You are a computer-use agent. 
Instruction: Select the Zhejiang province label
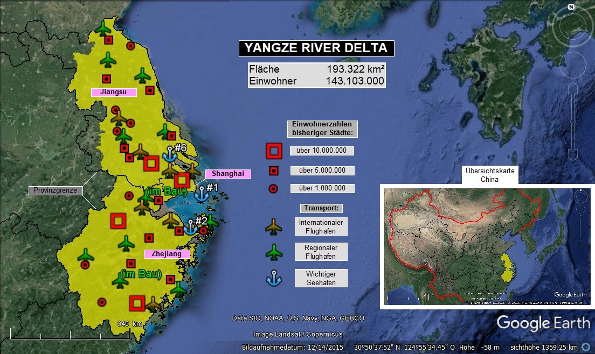[x=167, y=253]
